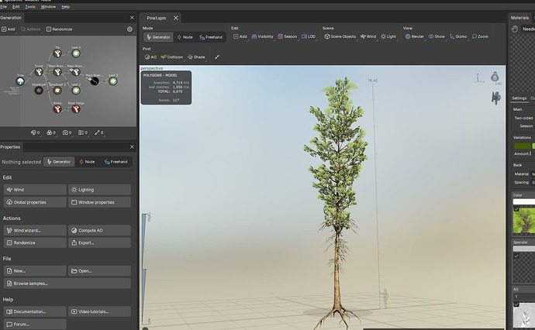The width and height of the screenshot is (535, 330).
Task: Select the DeadLeaf node
Action: coord(39,91)
